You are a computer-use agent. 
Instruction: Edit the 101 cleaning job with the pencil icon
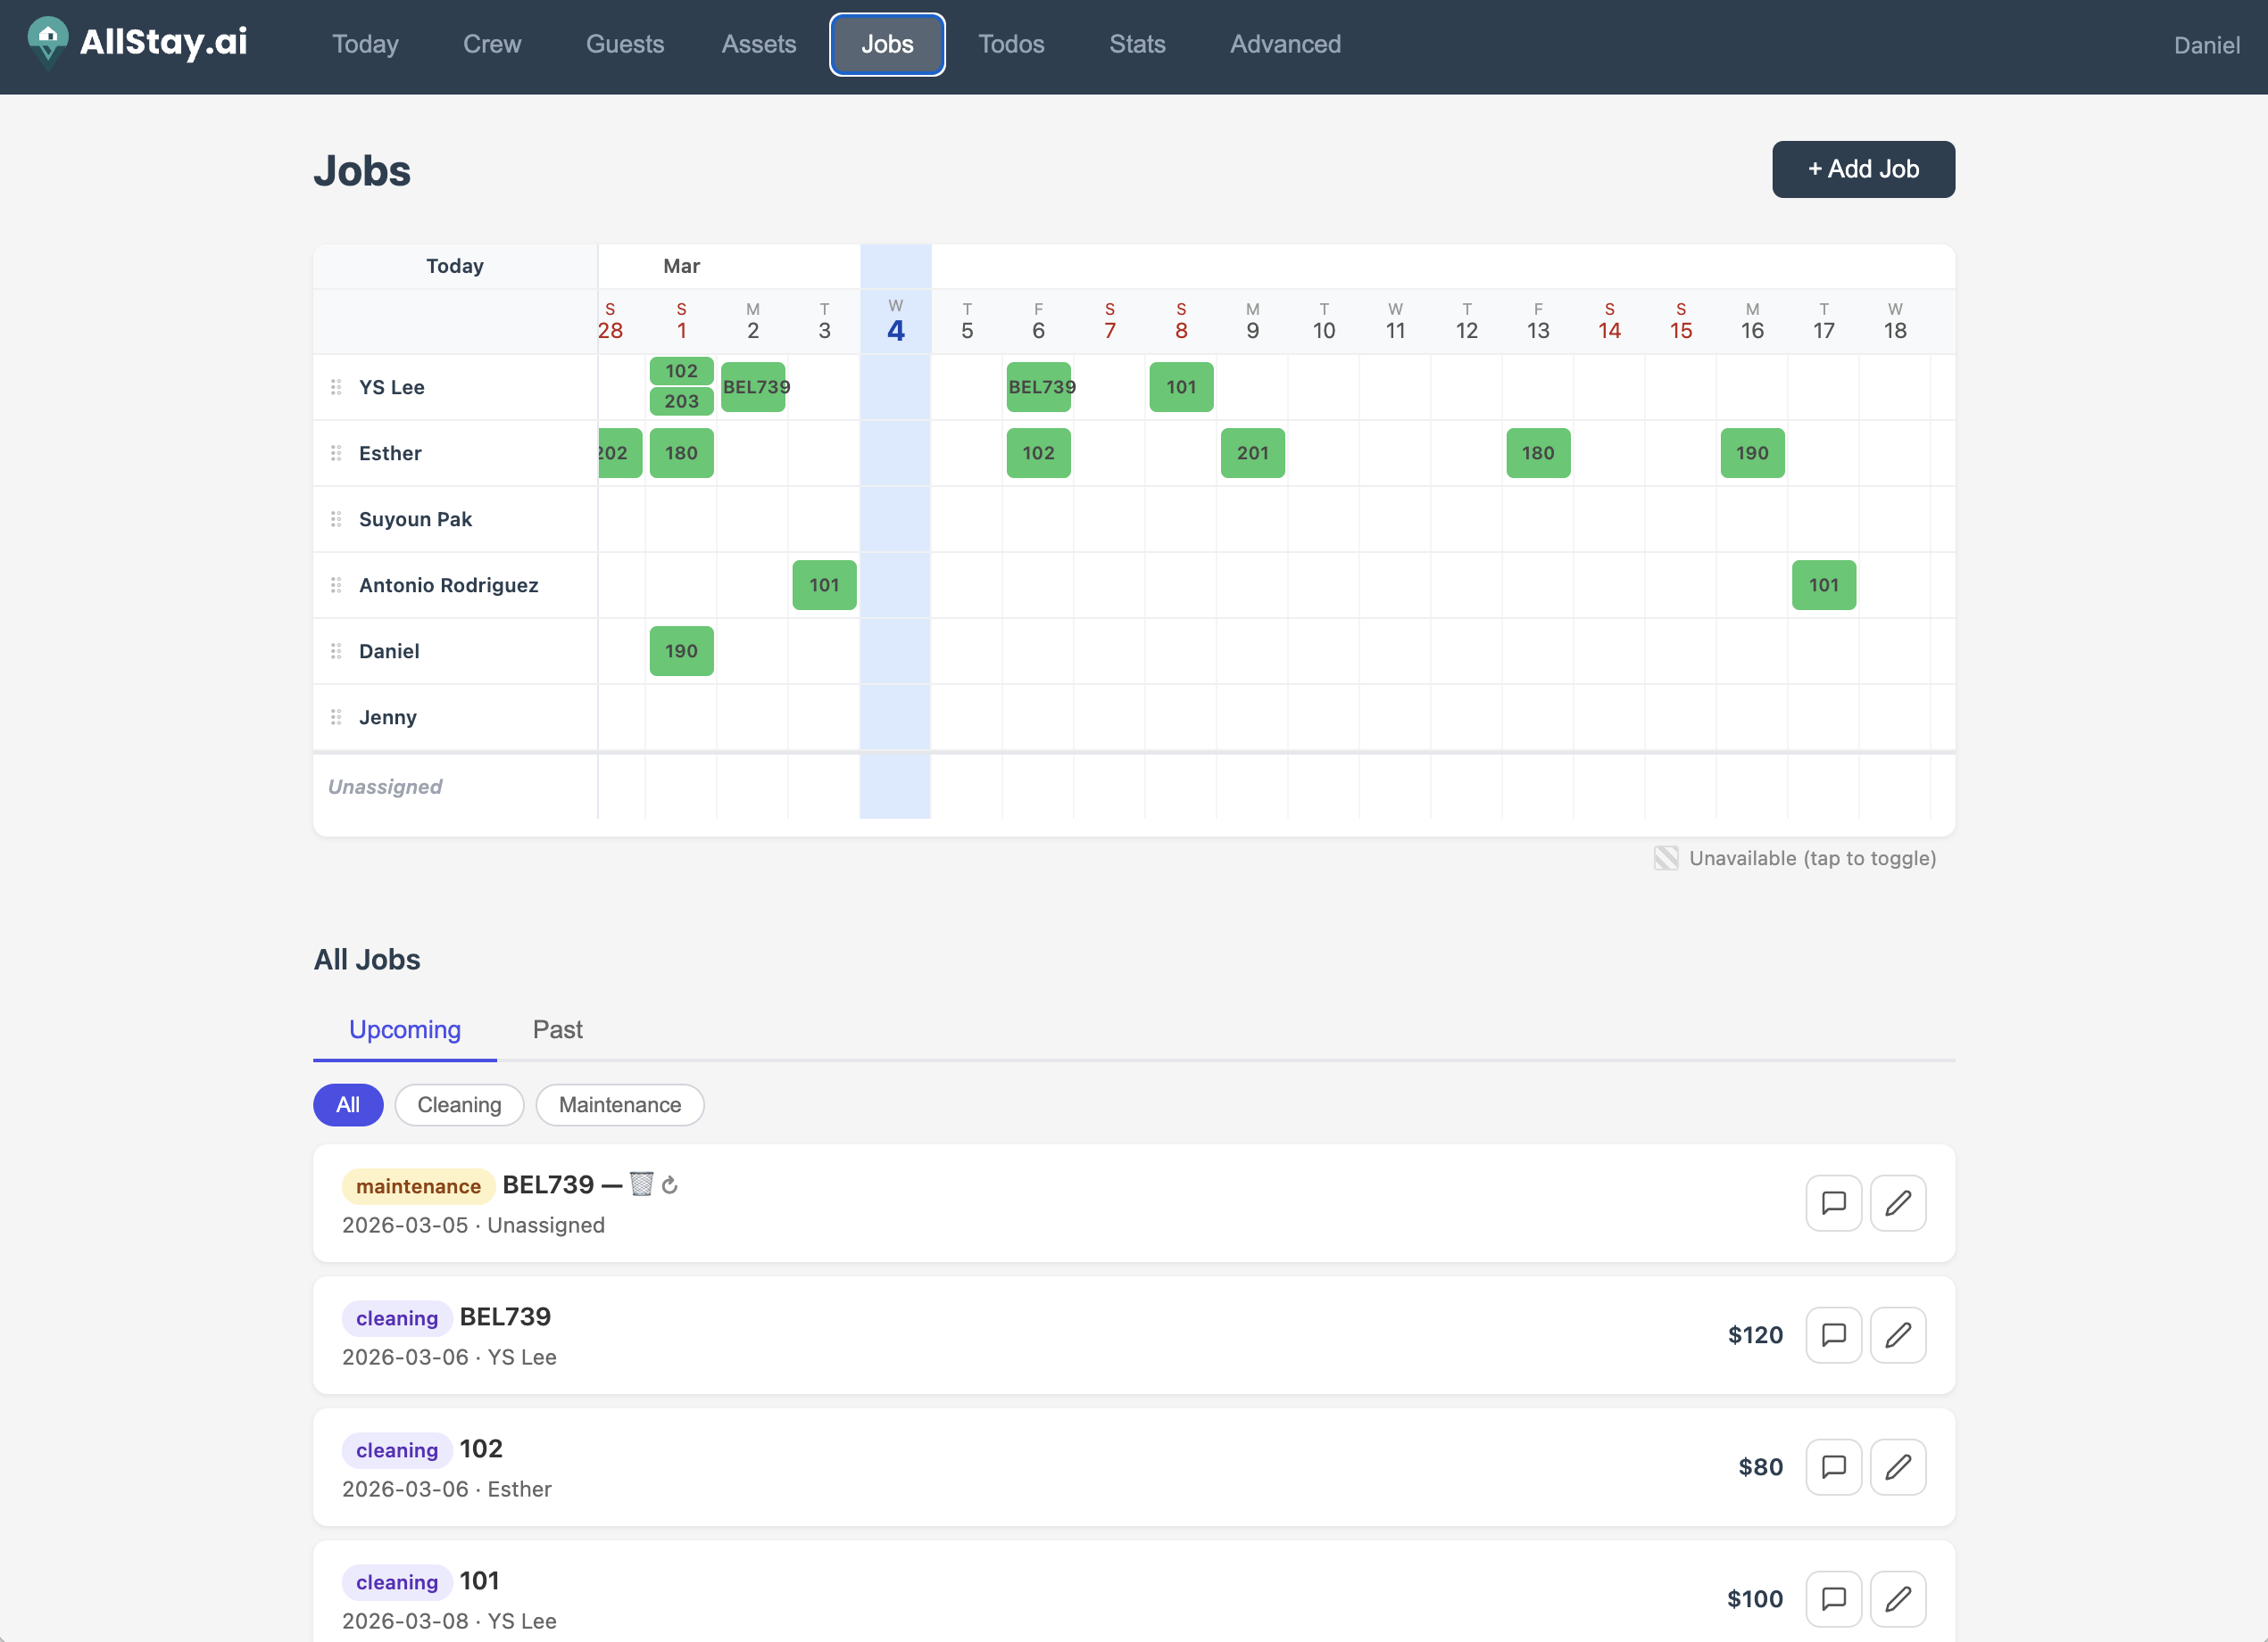coord(1898,1599)
